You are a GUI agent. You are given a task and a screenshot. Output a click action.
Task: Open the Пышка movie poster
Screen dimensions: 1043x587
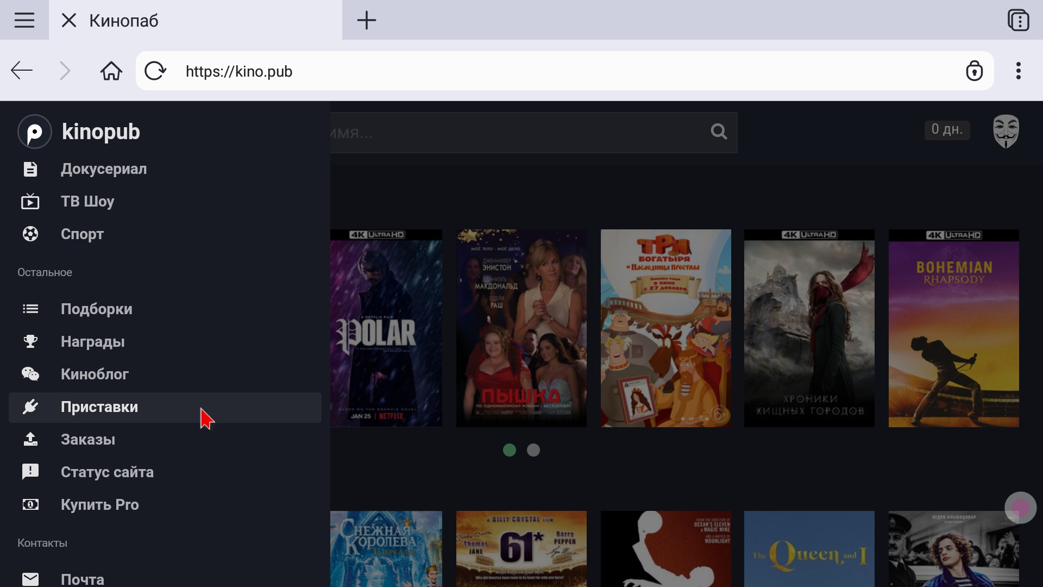[521, 328]
